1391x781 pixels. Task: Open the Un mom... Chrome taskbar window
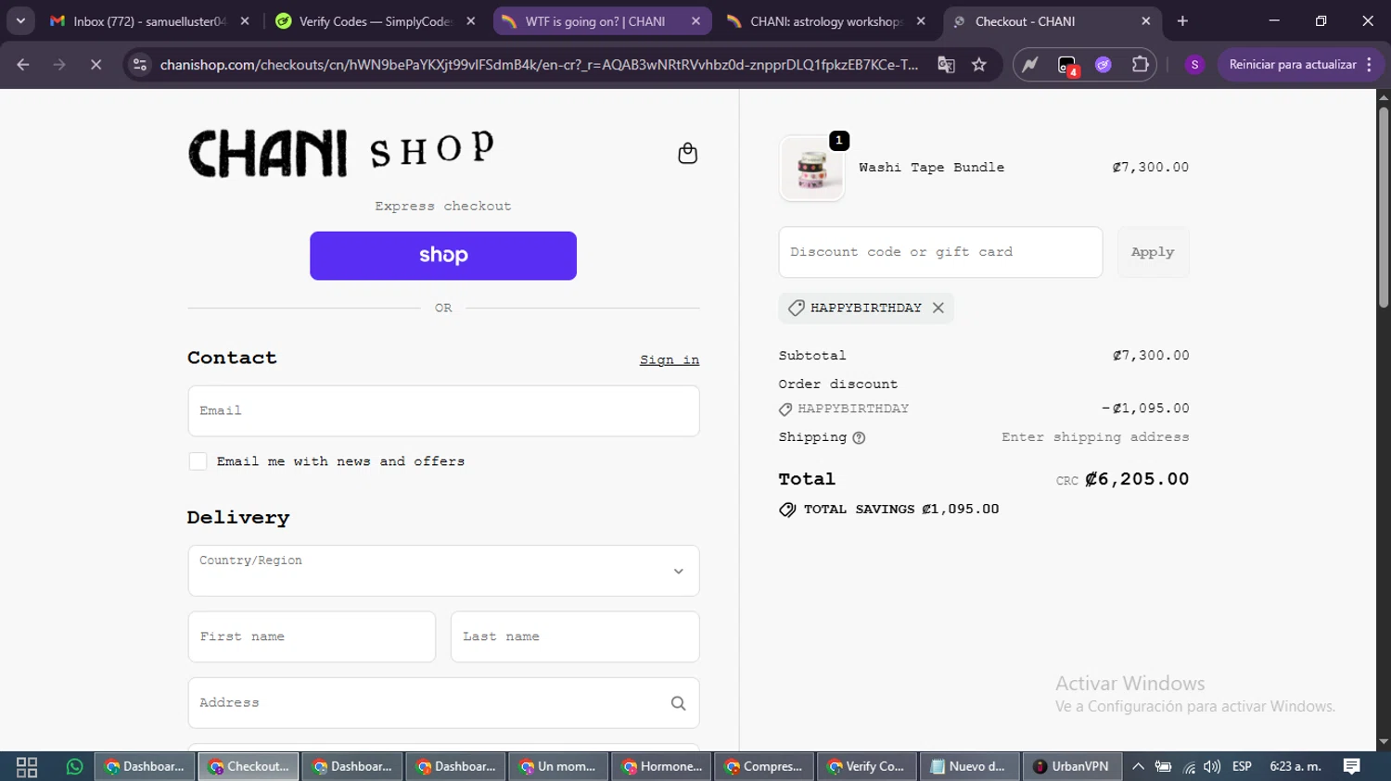(x=558, y=767)
